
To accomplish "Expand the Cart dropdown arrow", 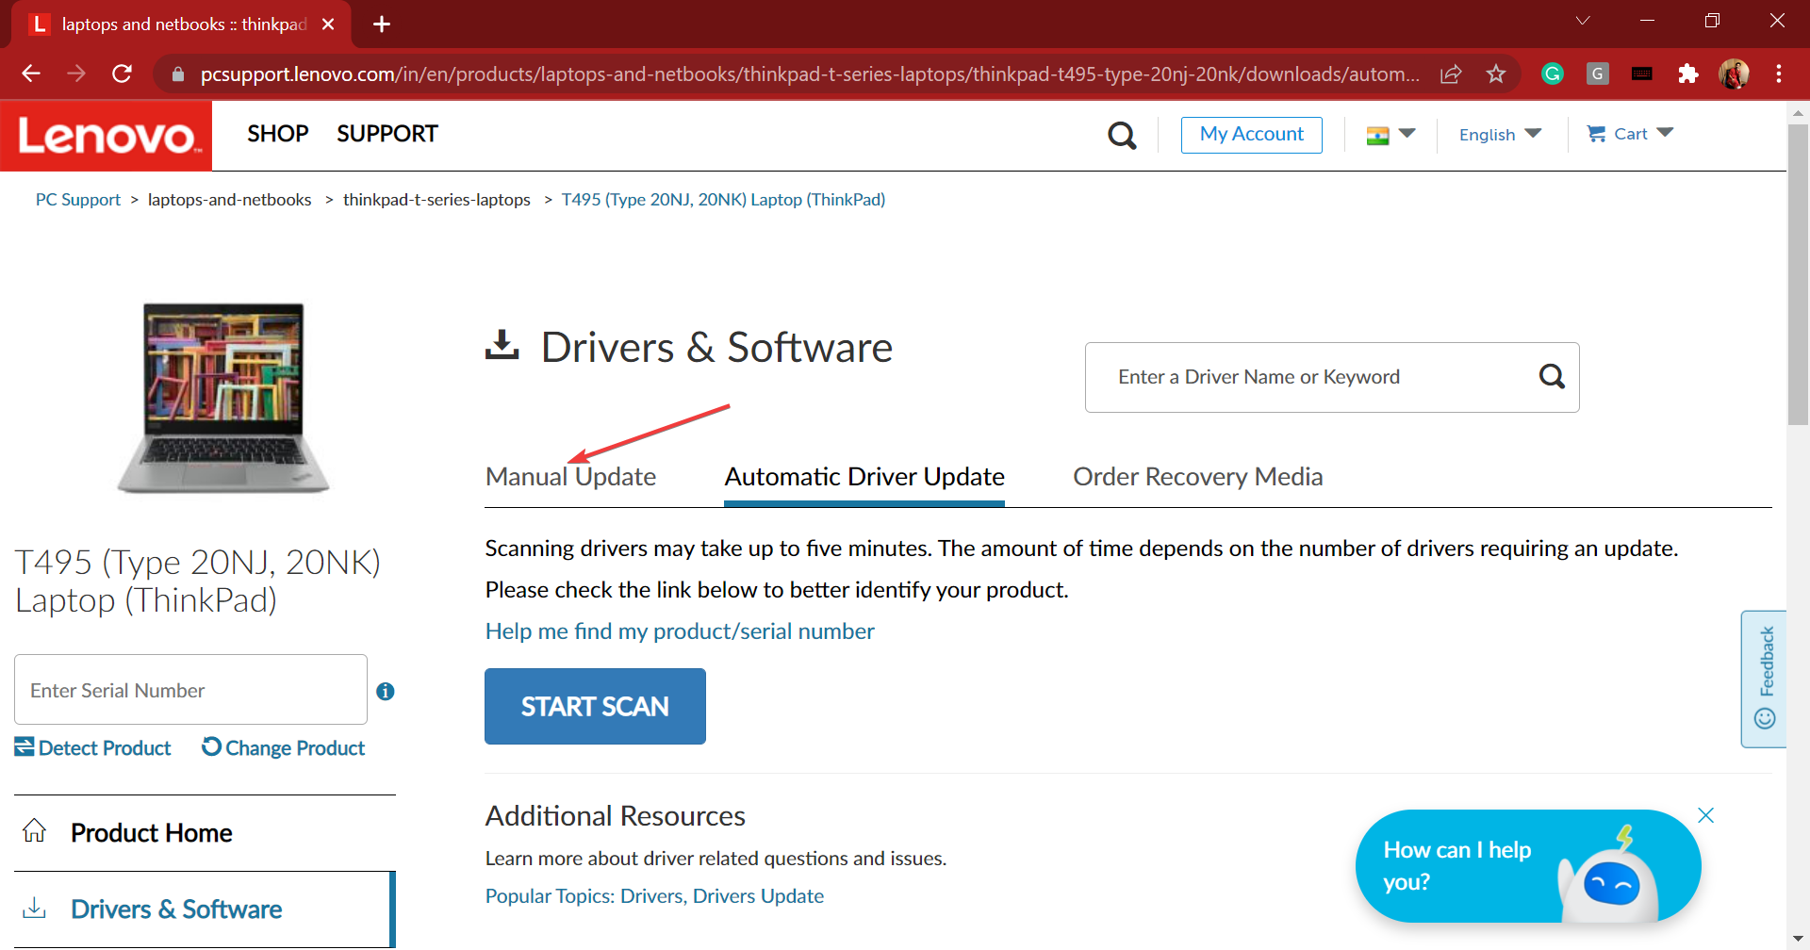I will tap(1665, 133).
